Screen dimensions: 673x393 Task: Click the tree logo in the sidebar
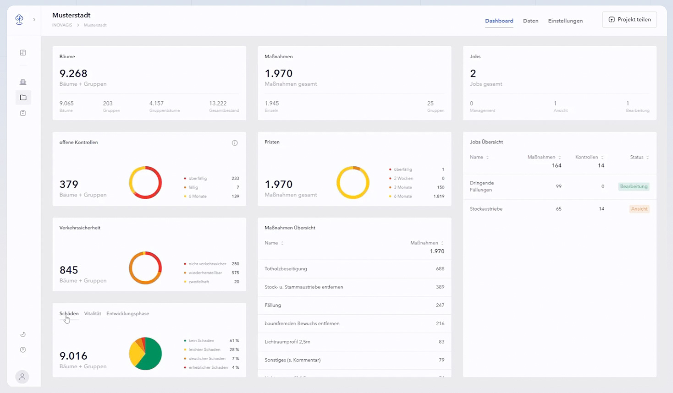19,19
